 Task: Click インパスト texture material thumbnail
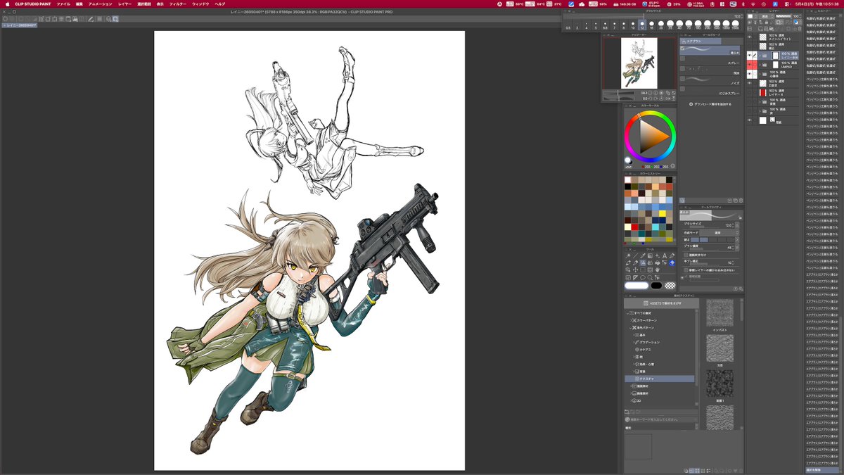[x=720, y=312]
